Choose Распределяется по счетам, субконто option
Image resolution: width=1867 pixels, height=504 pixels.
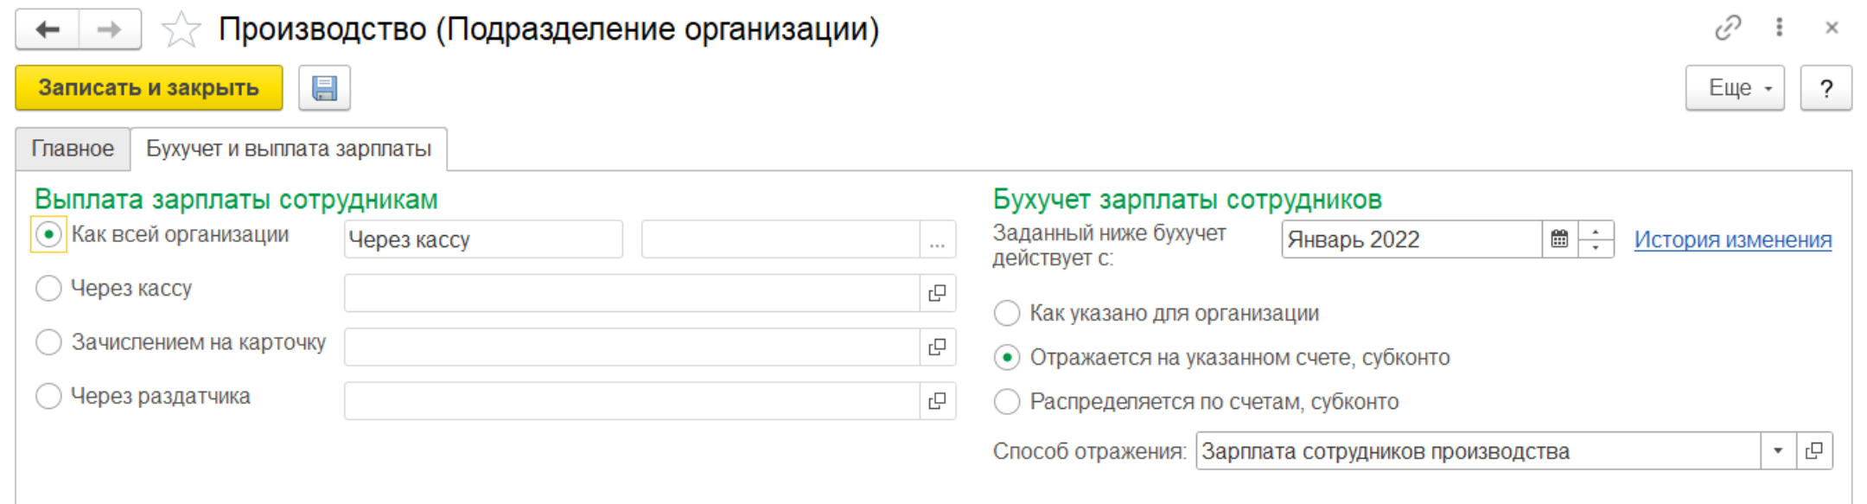point(1007,401)
